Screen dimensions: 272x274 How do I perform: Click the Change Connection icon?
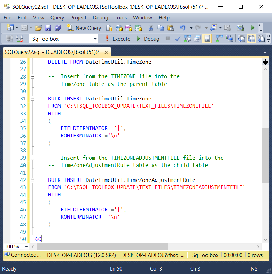[20, 39]
